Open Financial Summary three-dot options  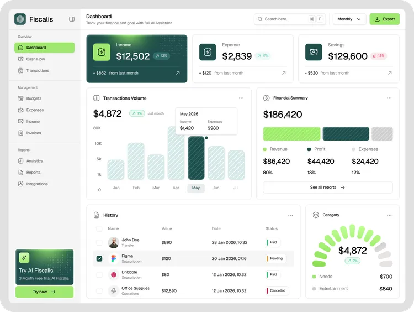pos(389,98)
